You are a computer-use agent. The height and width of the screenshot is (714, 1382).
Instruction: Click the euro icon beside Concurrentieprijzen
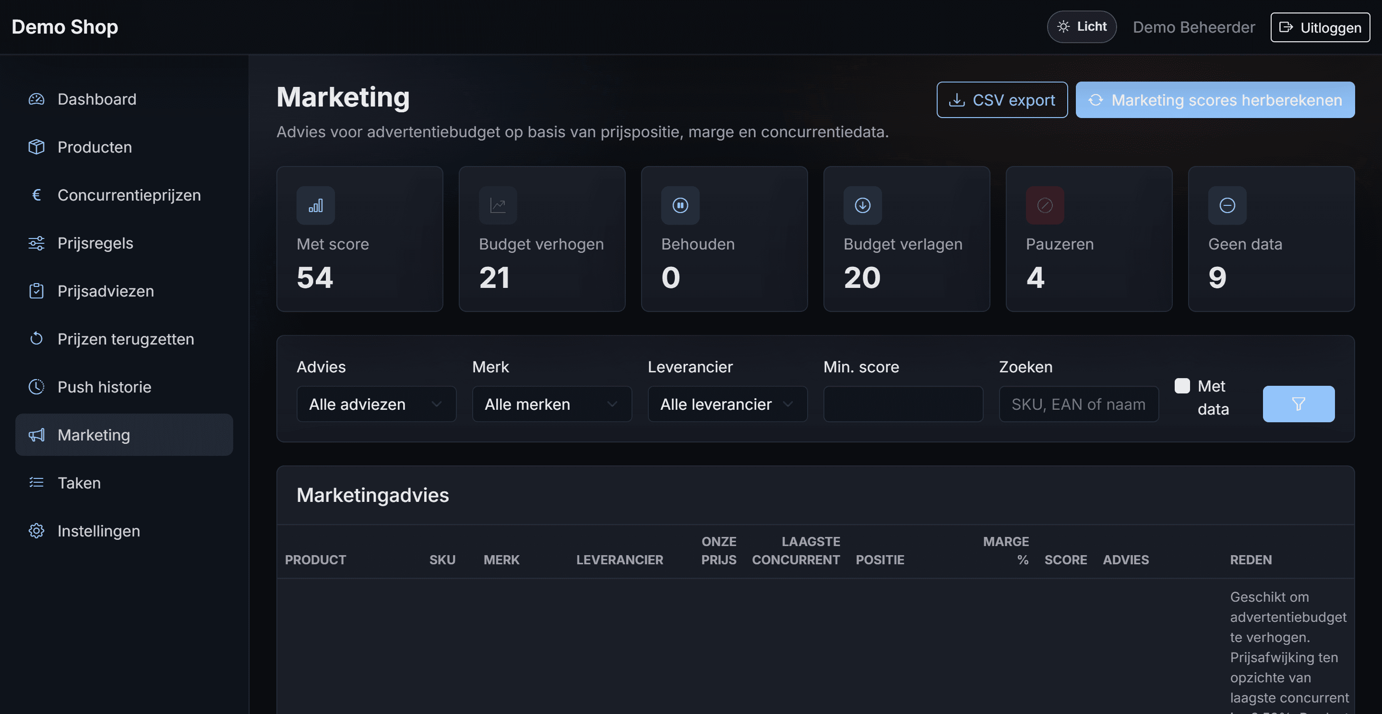pos(36,195)
